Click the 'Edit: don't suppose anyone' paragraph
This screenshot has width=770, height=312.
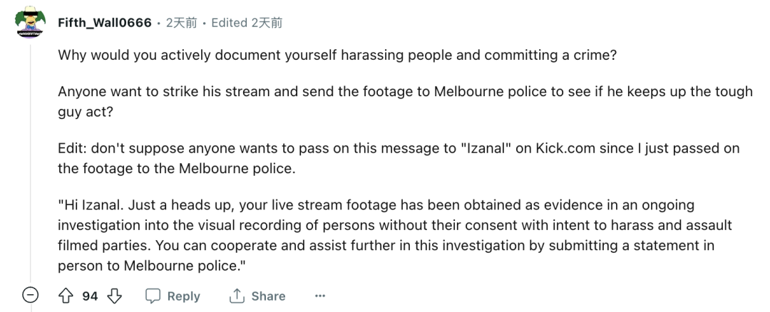point(399,158)
